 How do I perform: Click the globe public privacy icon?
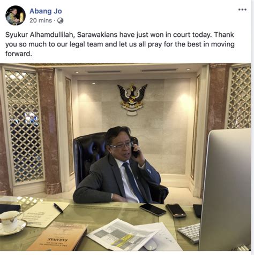(60, 21)
